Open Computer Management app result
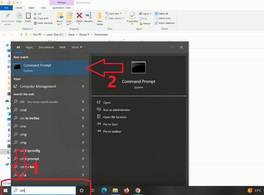This screenshot has height=195, width=264. coord(38,86)
